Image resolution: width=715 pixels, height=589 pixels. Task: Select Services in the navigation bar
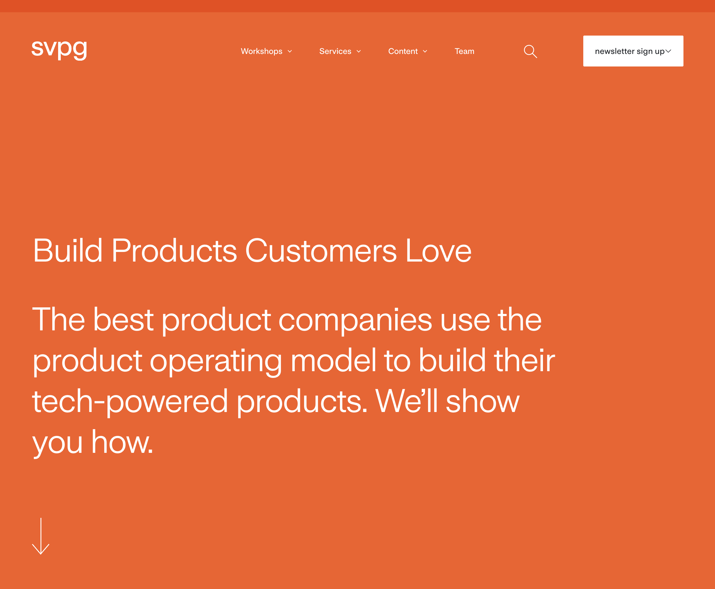coord(335,51)
